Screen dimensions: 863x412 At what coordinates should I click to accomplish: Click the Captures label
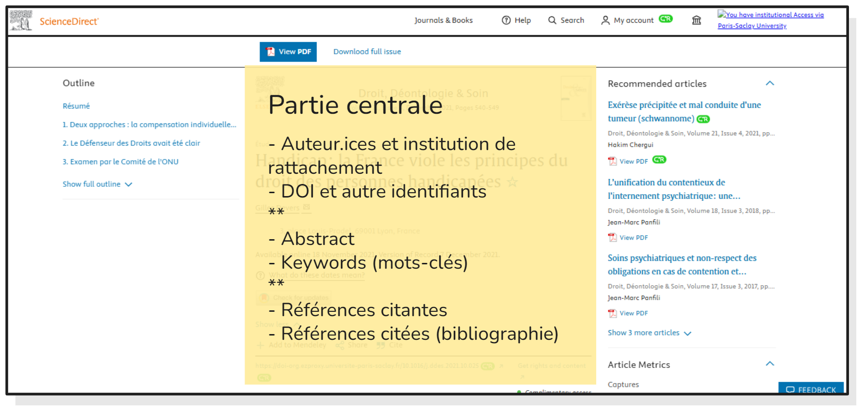(x=623, y=384)
